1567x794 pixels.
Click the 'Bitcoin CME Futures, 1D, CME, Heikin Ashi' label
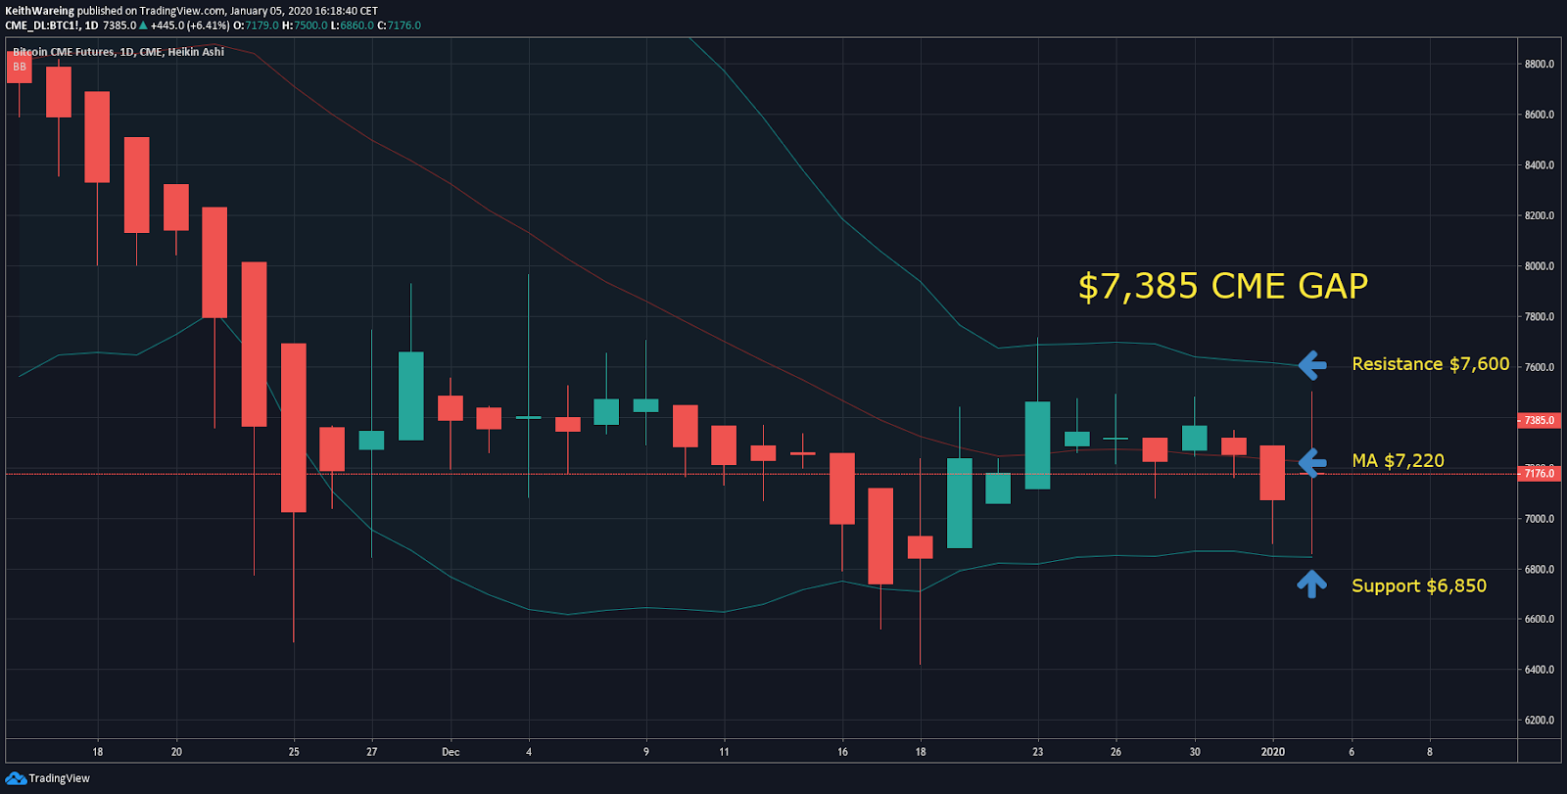click(x=119, y=52)
